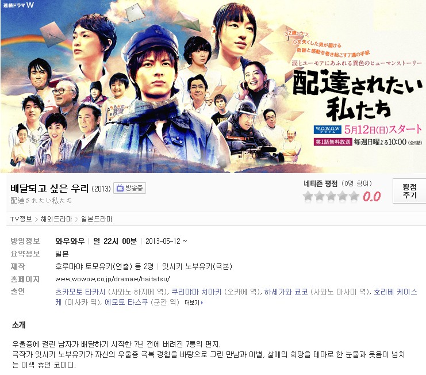This screenshot has height=375, width=426.
Task: Click the title 배달되고 싶은 우리
Action: pyautogui.click(x=49, y=188)
